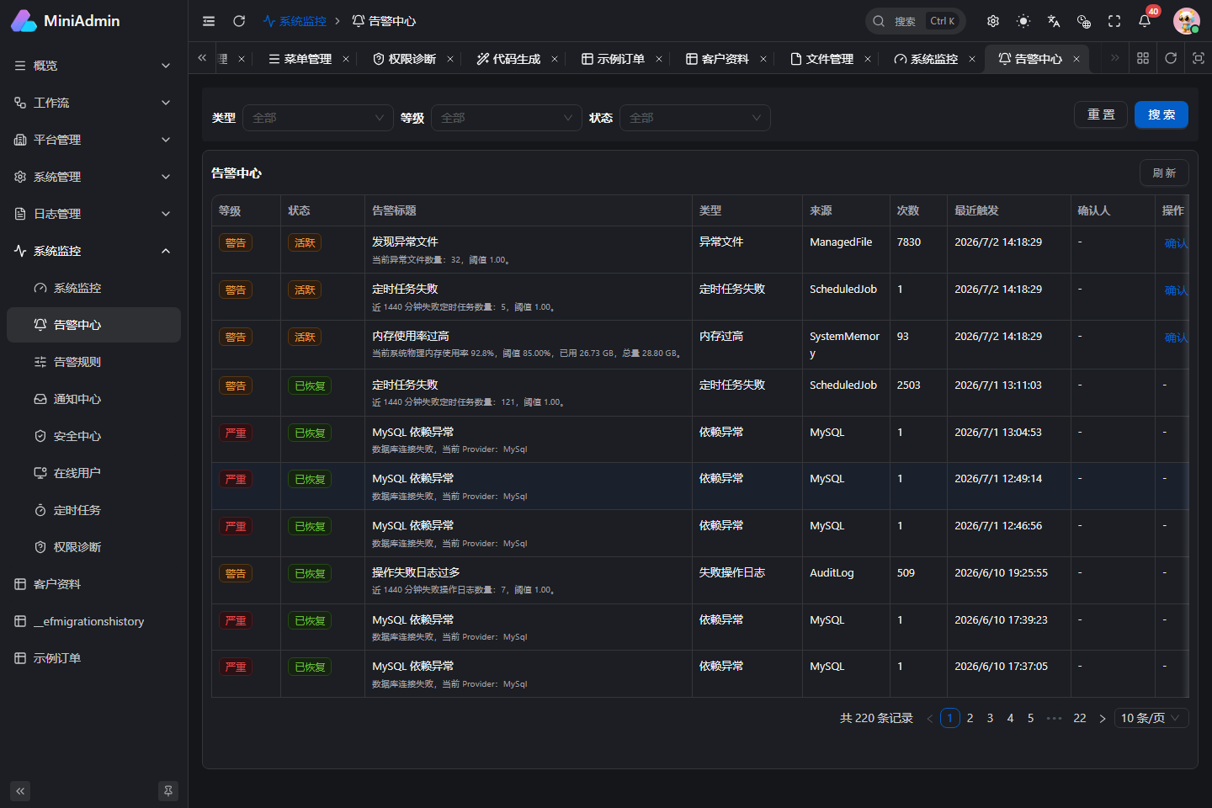
Task: Maximize content area with tab-bar icon
Action: click(1199, 58)
